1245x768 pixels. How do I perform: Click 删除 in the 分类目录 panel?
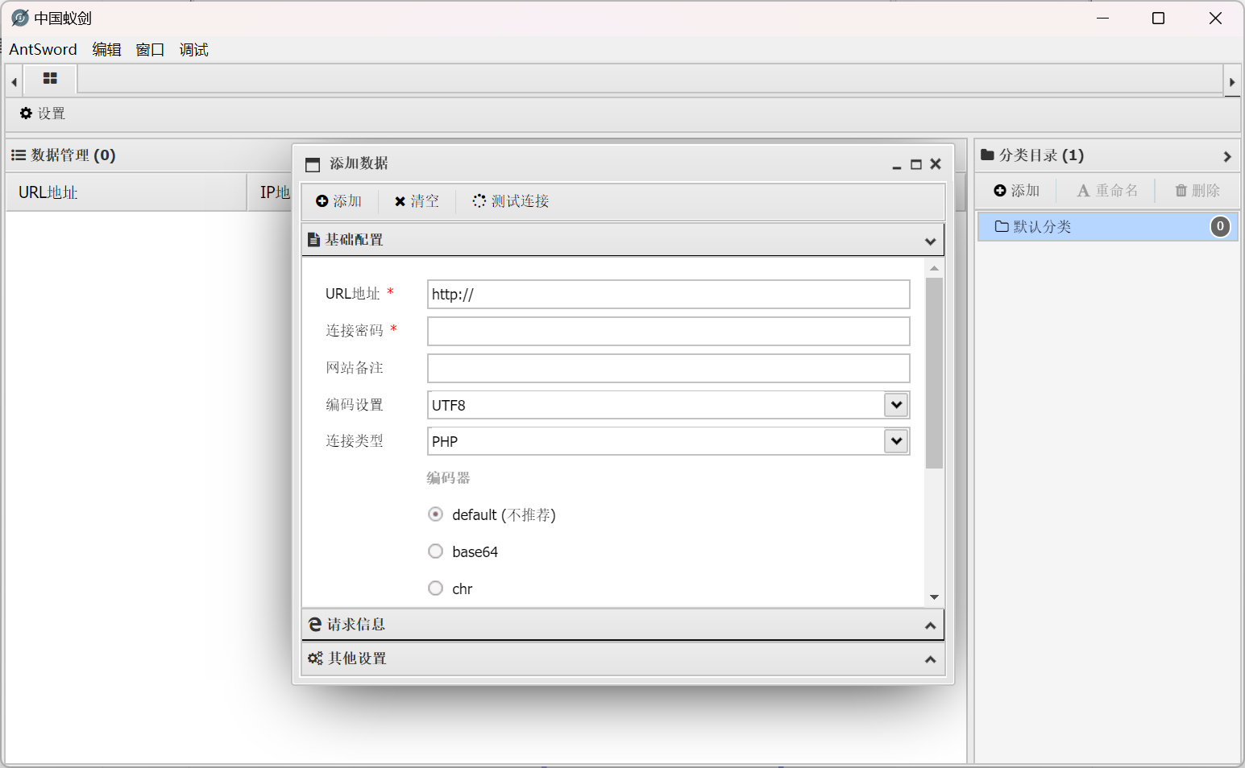click(1197, 191)
